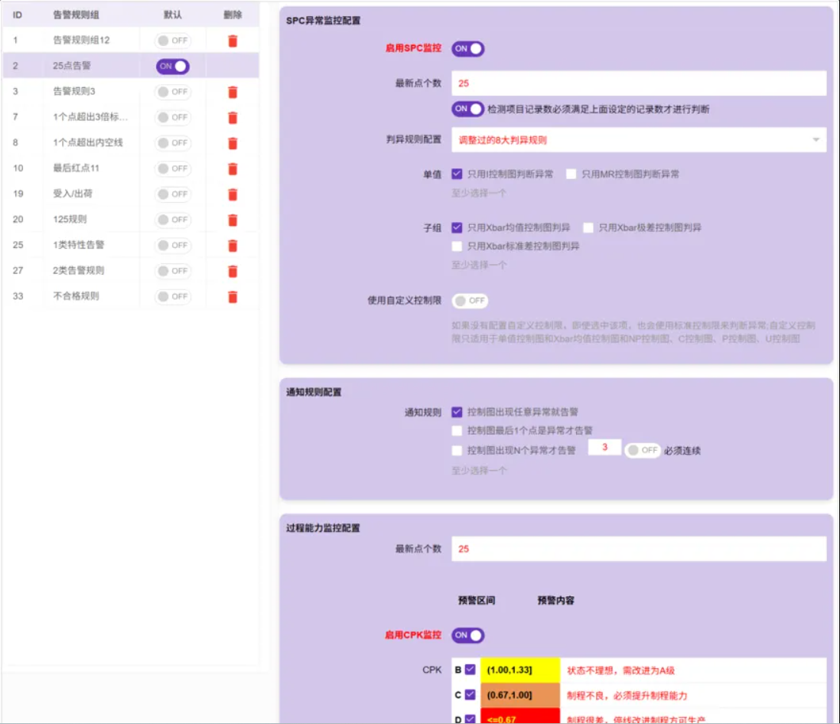Delete rule group 告警规则3

(x=233, y=93)
